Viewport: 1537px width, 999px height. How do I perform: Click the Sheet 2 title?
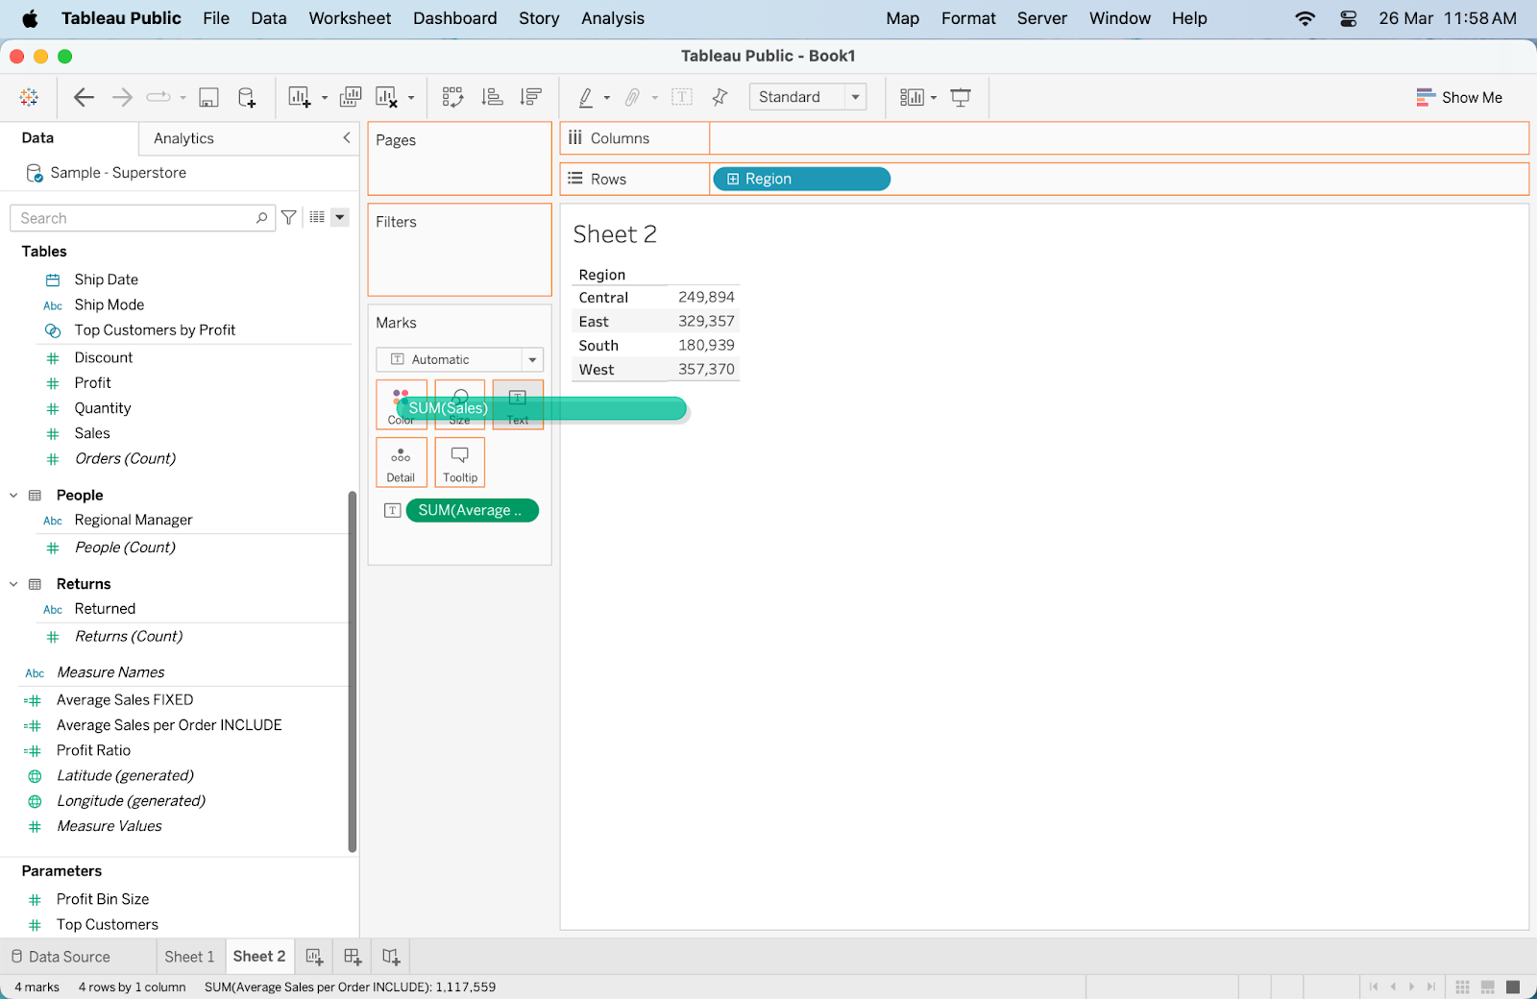(x=615, y=234)
